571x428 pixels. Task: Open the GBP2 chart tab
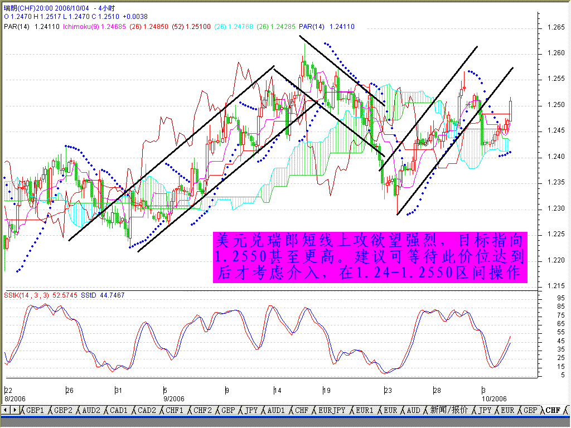tap(62, 410)
